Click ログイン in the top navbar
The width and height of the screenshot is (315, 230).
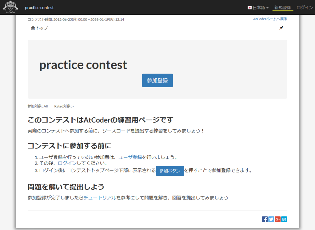tap(305, 7)
